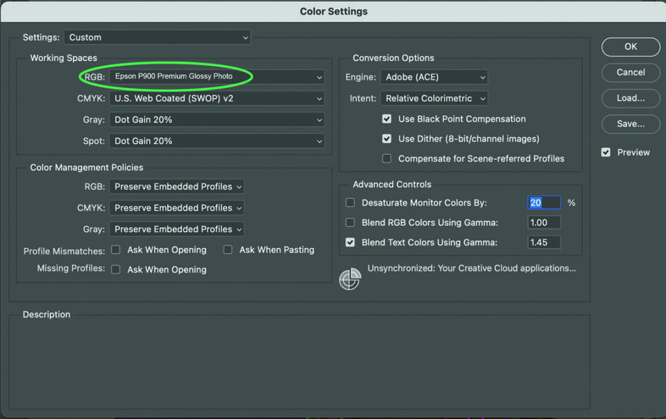Screen dimensions: 666x419
Task: Click the Creative Cloud sync status icon
Action: click(350, 278)
